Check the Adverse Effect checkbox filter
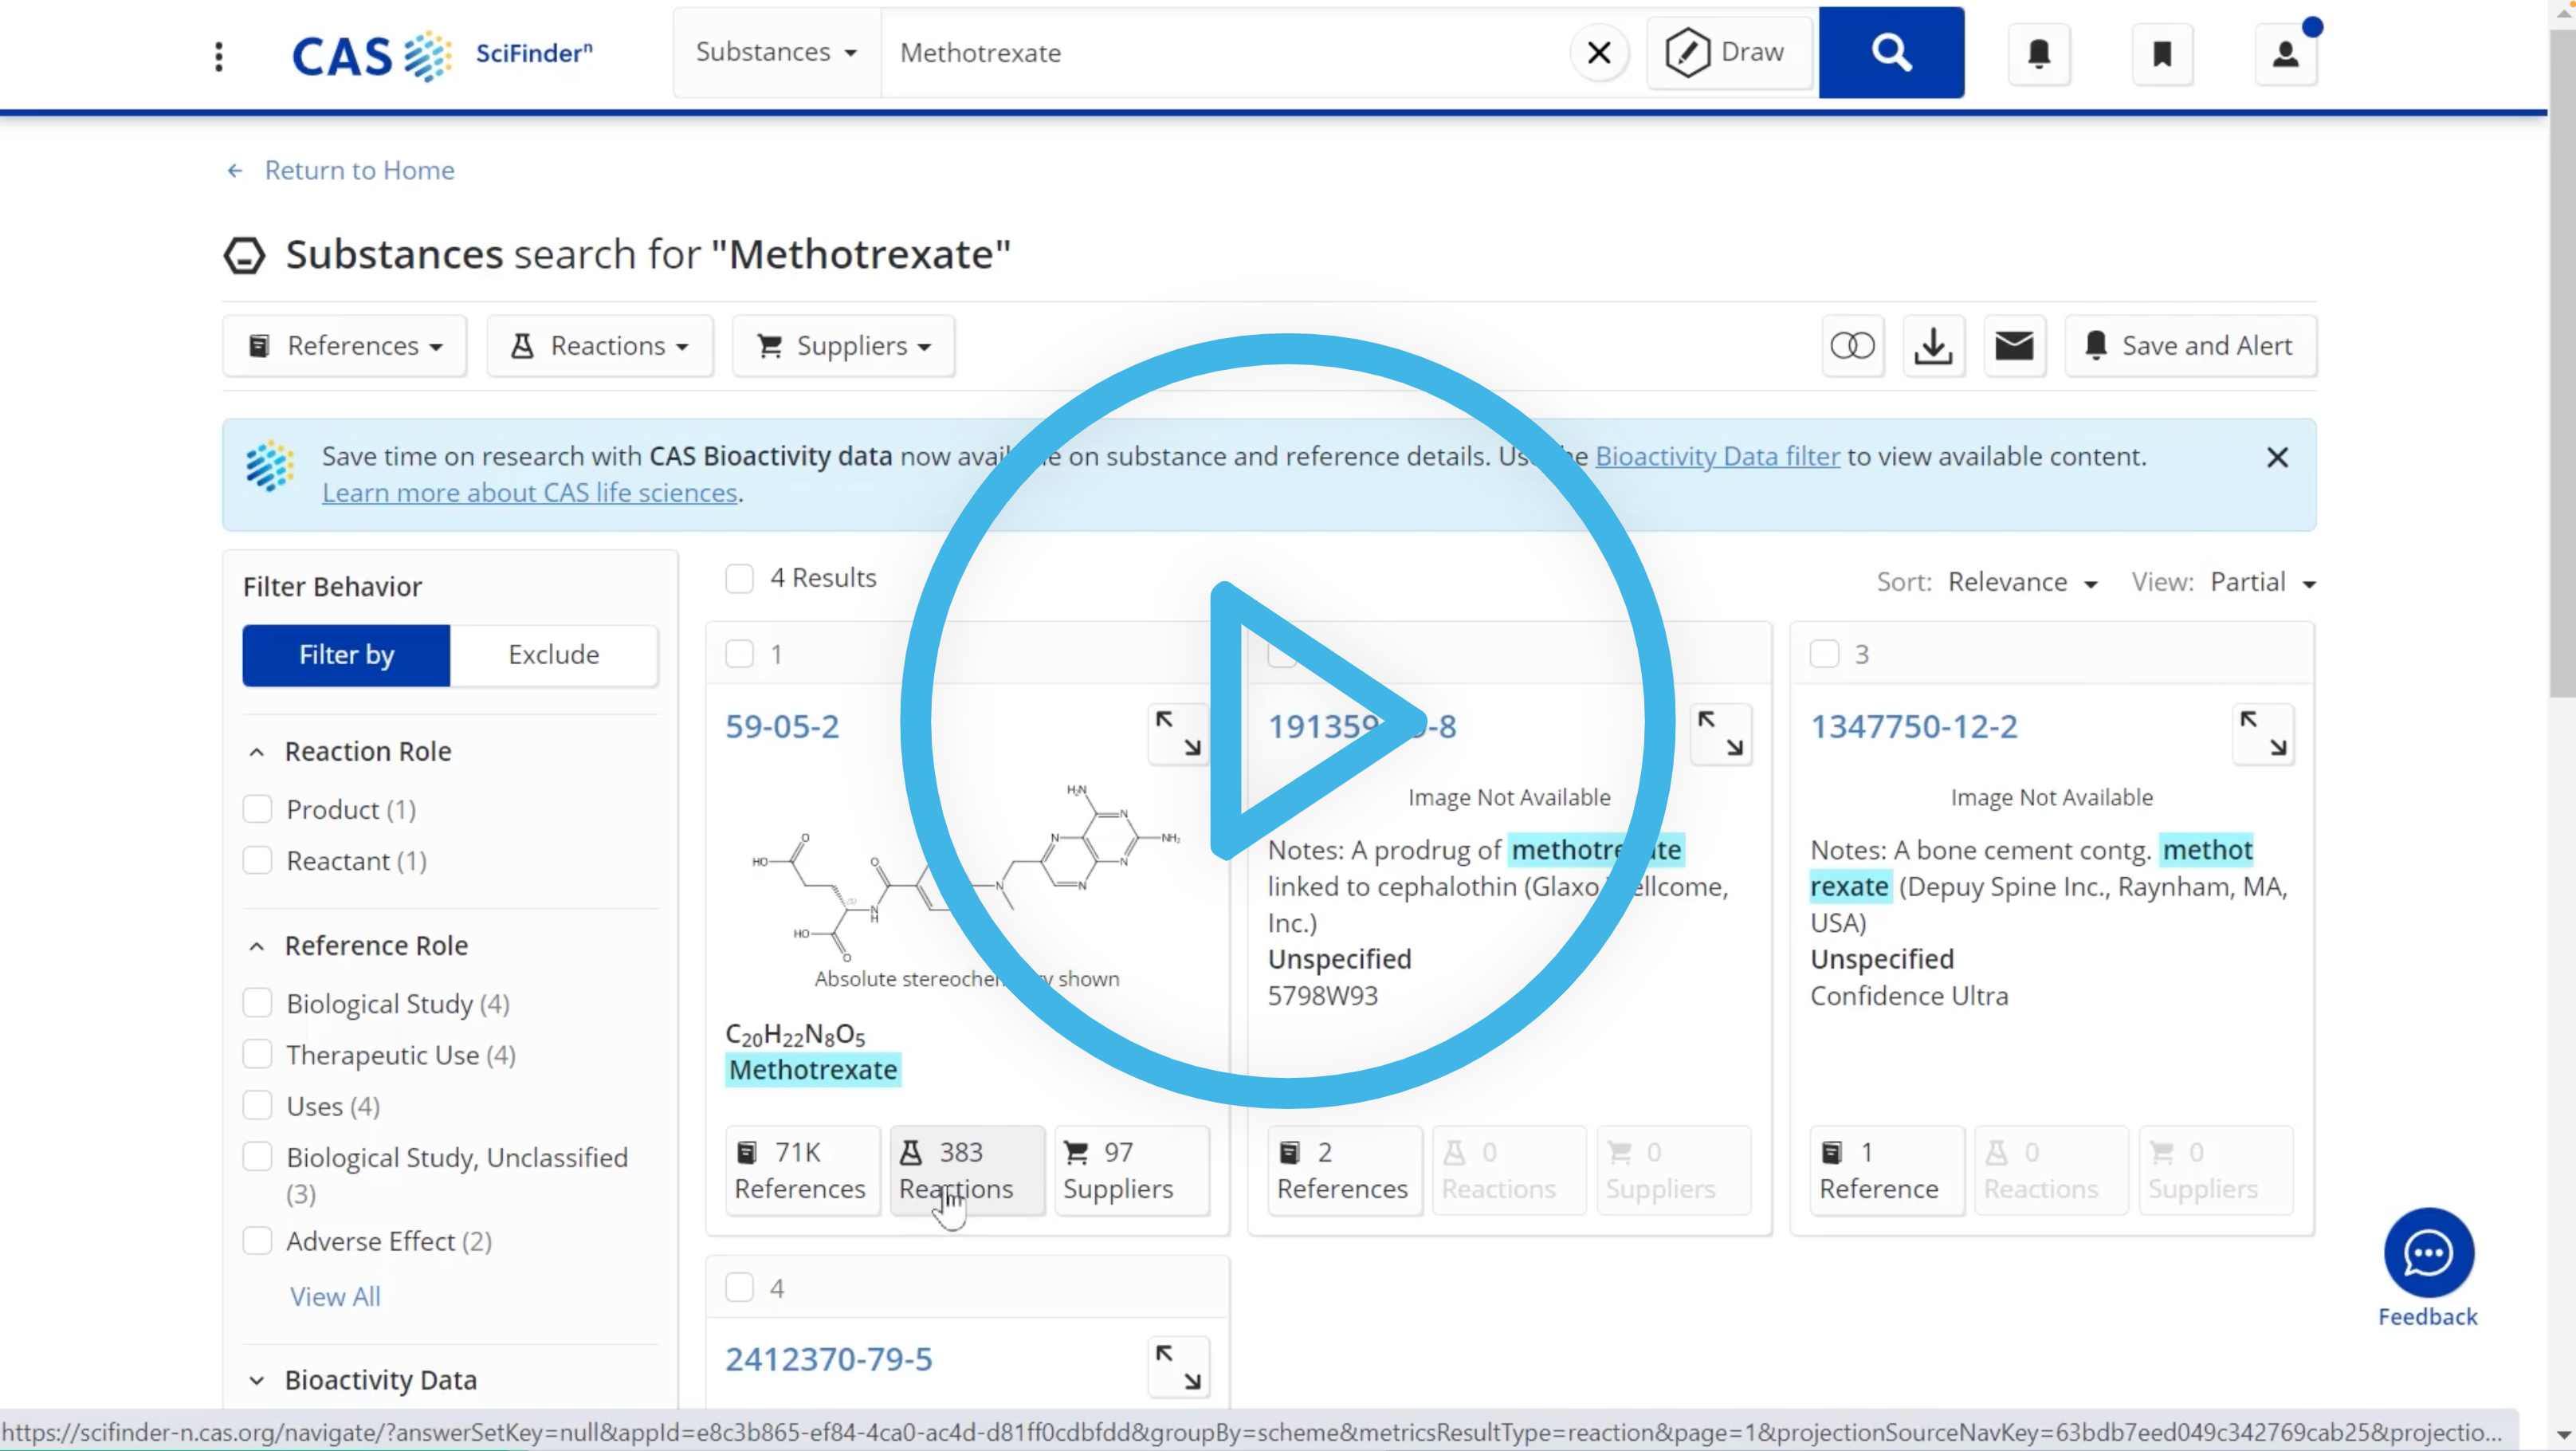This screenshot has width=2576, height=1451. click(257, 1241)
